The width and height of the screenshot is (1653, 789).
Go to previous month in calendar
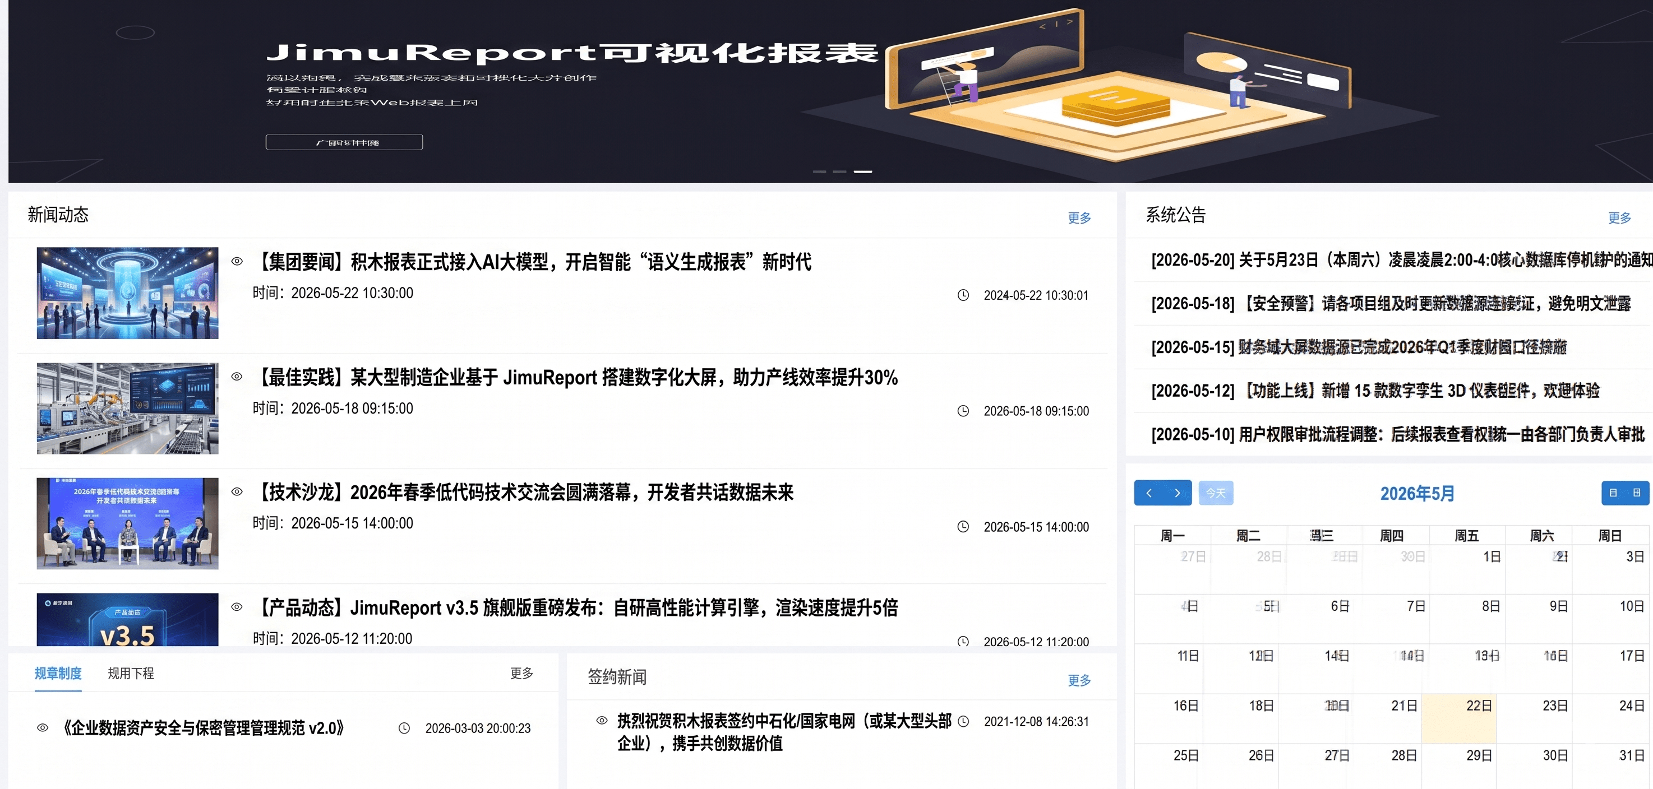pos(1148,493)
